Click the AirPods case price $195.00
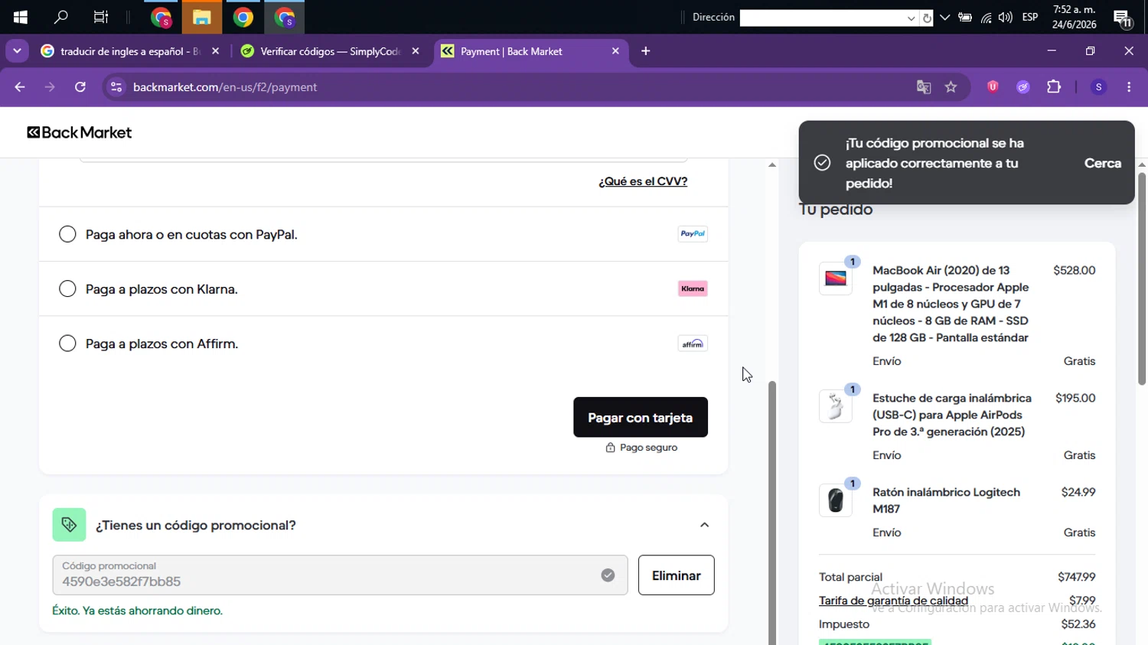Viewport: 1148px width, 645px height. [x=1075, y=398]
